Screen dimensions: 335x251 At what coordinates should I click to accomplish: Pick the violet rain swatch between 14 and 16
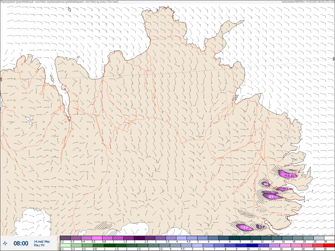click(274, 245)
